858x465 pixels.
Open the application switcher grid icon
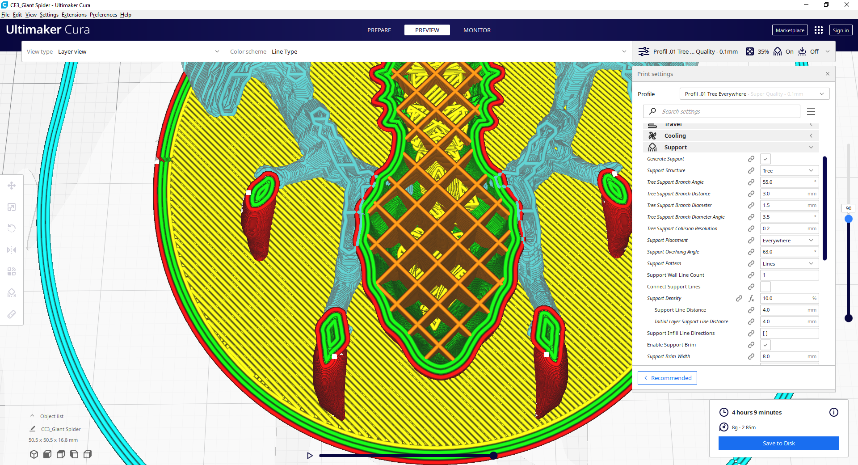pos(819,30)
